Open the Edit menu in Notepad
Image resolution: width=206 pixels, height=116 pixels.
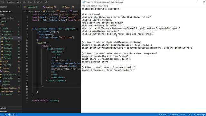(x=88, y=6)
